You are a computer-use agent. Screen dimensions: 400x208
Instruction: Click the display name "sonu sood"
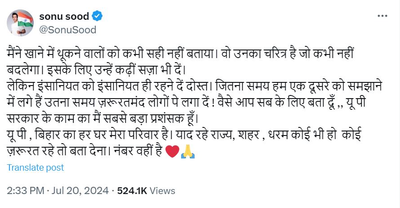click(x=64, y=17)
